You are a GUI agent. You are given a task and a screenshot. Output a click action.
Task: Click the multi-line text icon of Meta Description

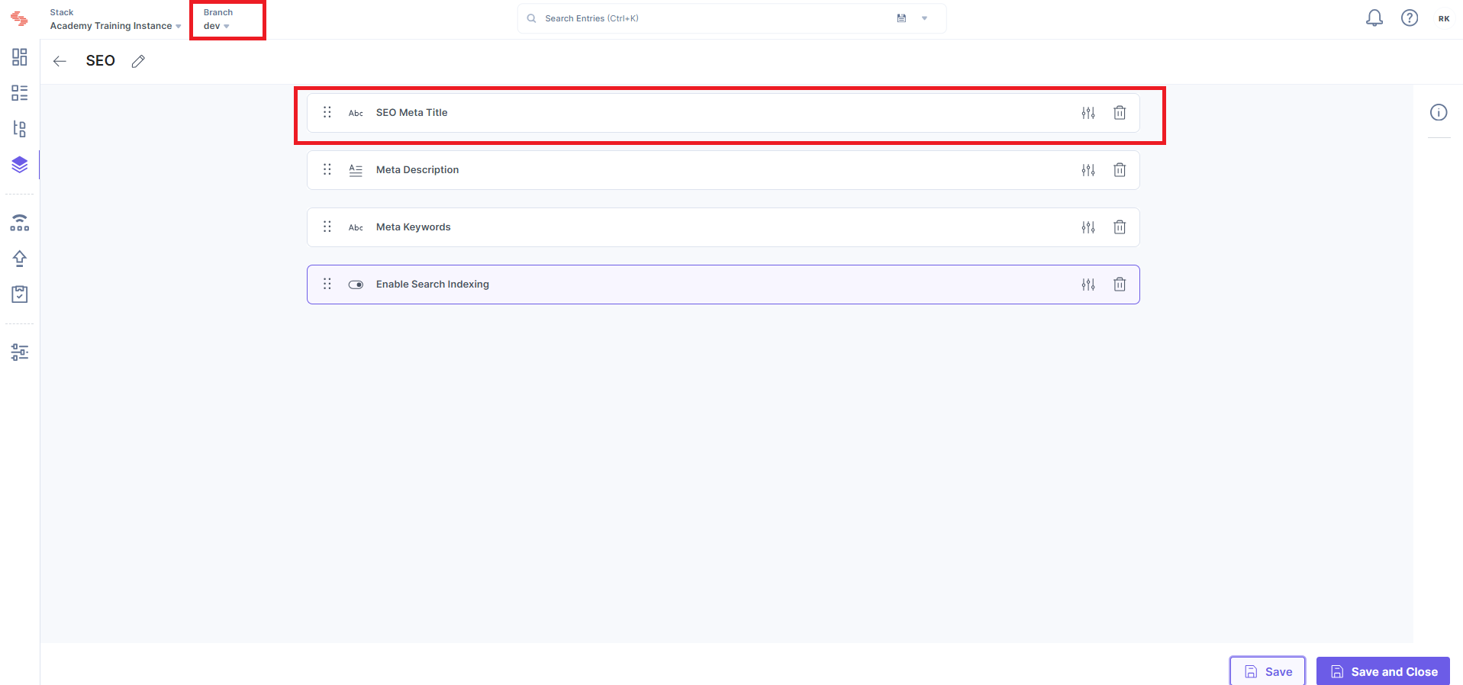point(356,170)
